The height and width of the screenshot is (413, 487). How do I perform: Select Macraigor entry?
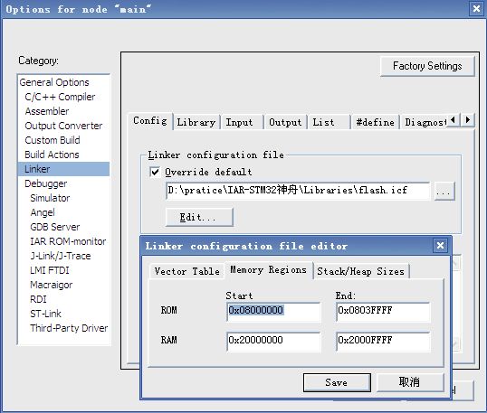pos(52,285)
